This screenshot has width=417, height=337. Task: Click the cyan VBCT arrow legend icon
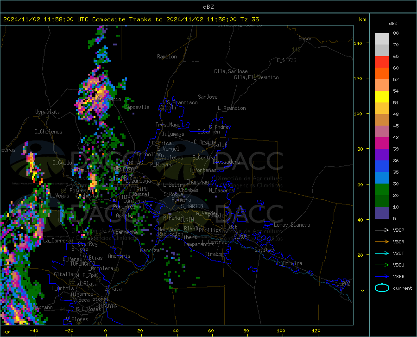click(x=382, y=253)
